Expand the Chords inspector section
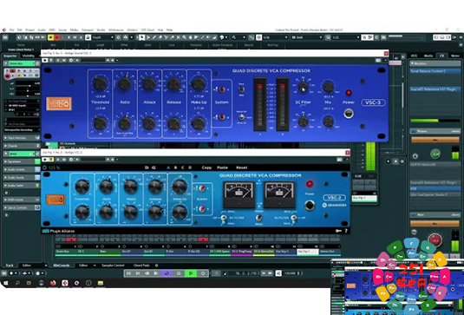The width and height of the screenshot is (464, 315). pos(22,146)
